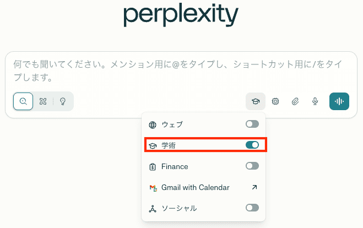Disable the 学術 source toggle
This screenshot has width=363, height=228.
click(x=252, y=145)
